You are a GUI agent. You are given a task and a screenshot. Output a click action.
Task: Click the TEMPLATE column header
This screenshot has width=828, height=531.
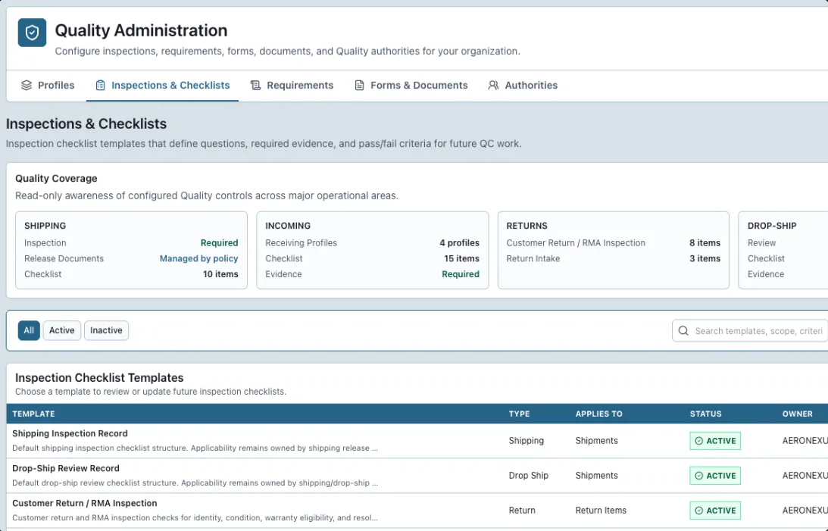[33, 414]
